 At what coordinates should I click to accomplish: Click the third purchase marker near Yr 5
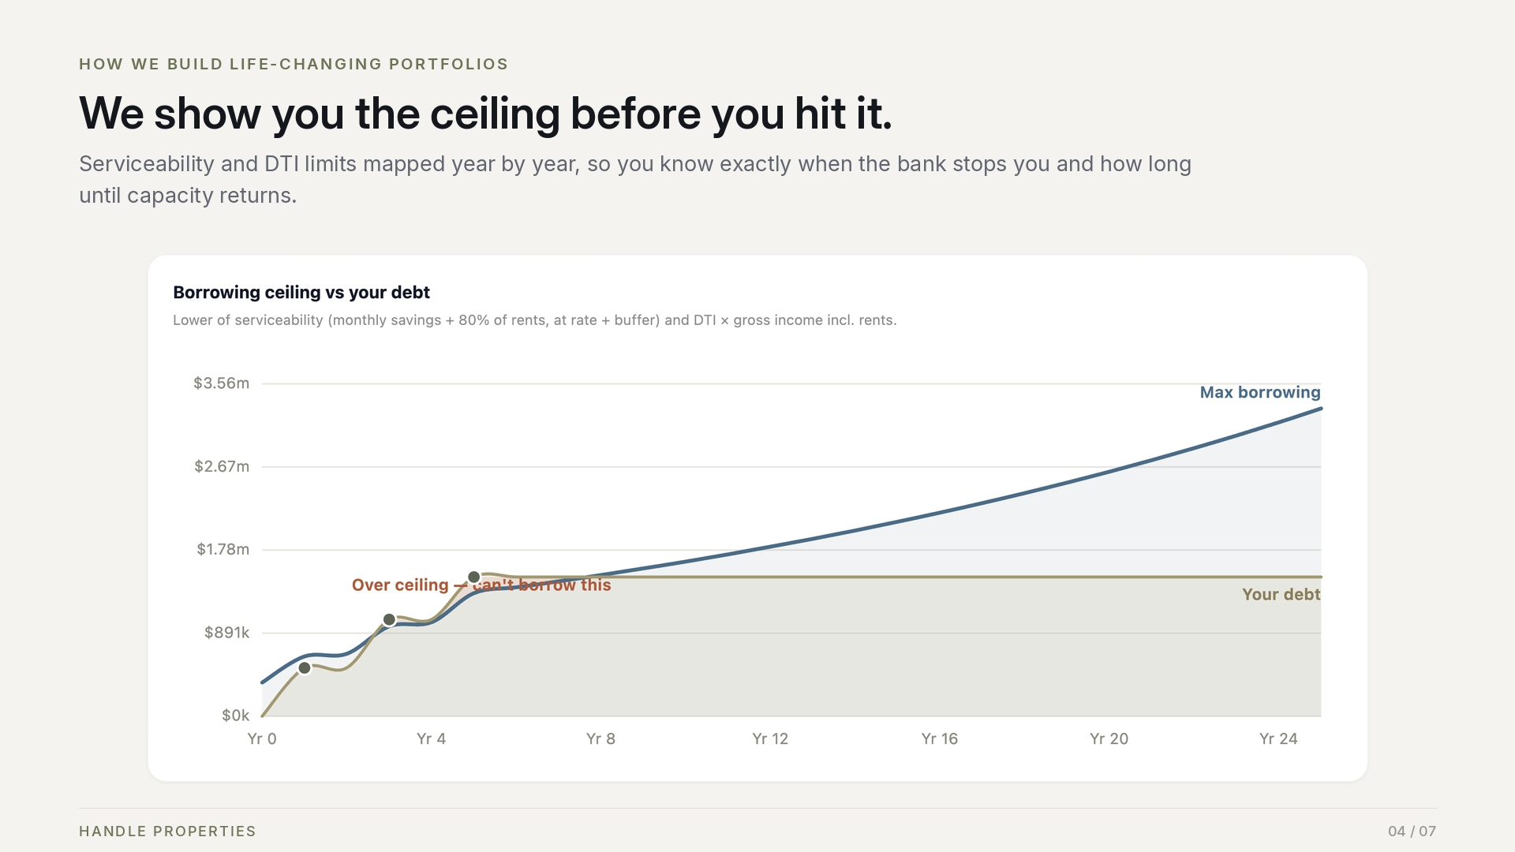coord(474,577)
